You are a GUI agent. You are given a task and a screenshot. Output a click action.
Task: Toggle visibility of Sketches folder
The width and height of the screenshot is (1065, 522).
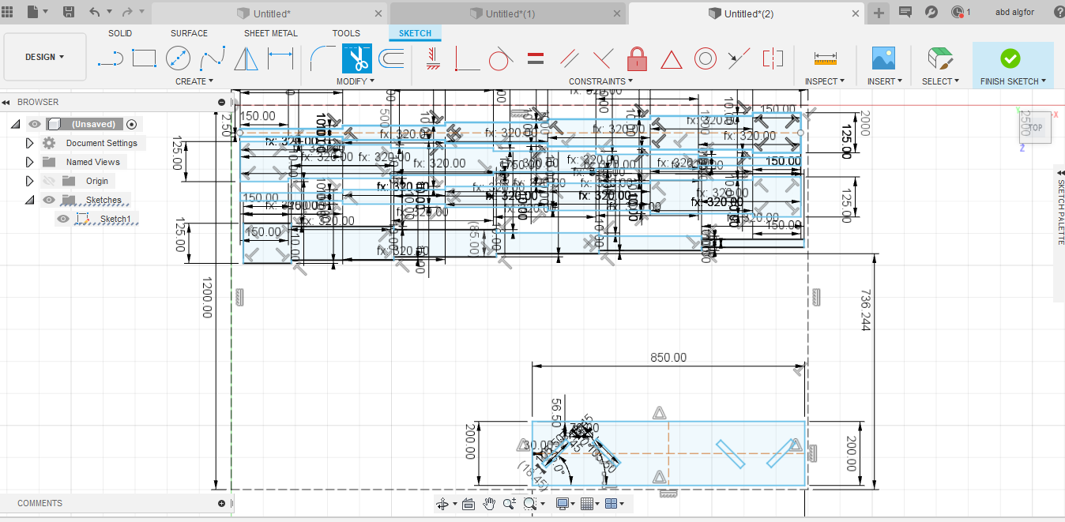[x=49, y=200]
